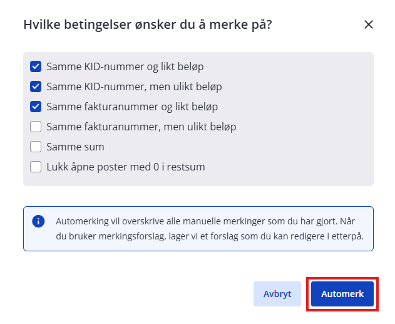Click the 'Automerking vil overskrive' info message text
Image resolution: width=395 pixels, height=324 pixels.
pos(210,229)
